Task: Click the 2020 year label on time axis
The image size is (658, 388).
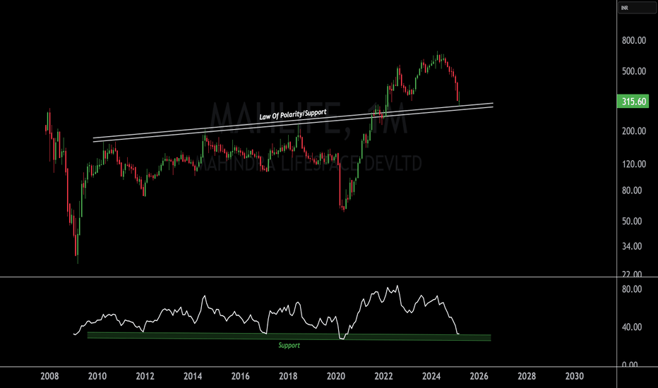Action: (336, 376)
